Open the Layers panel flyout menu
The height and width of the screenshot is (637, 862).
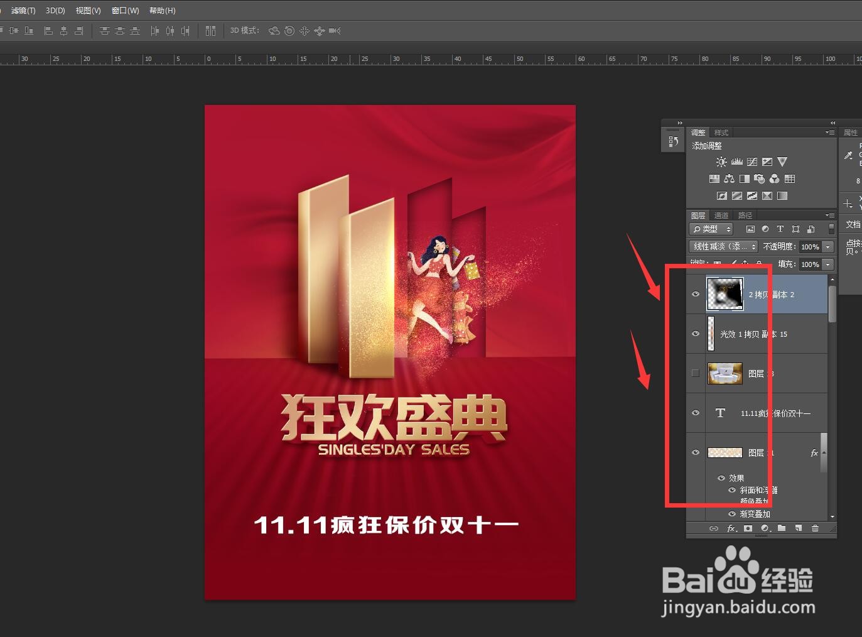[x=830, y=215]
